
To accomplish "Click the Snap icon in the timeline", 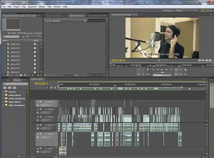I will coord(48,88).
